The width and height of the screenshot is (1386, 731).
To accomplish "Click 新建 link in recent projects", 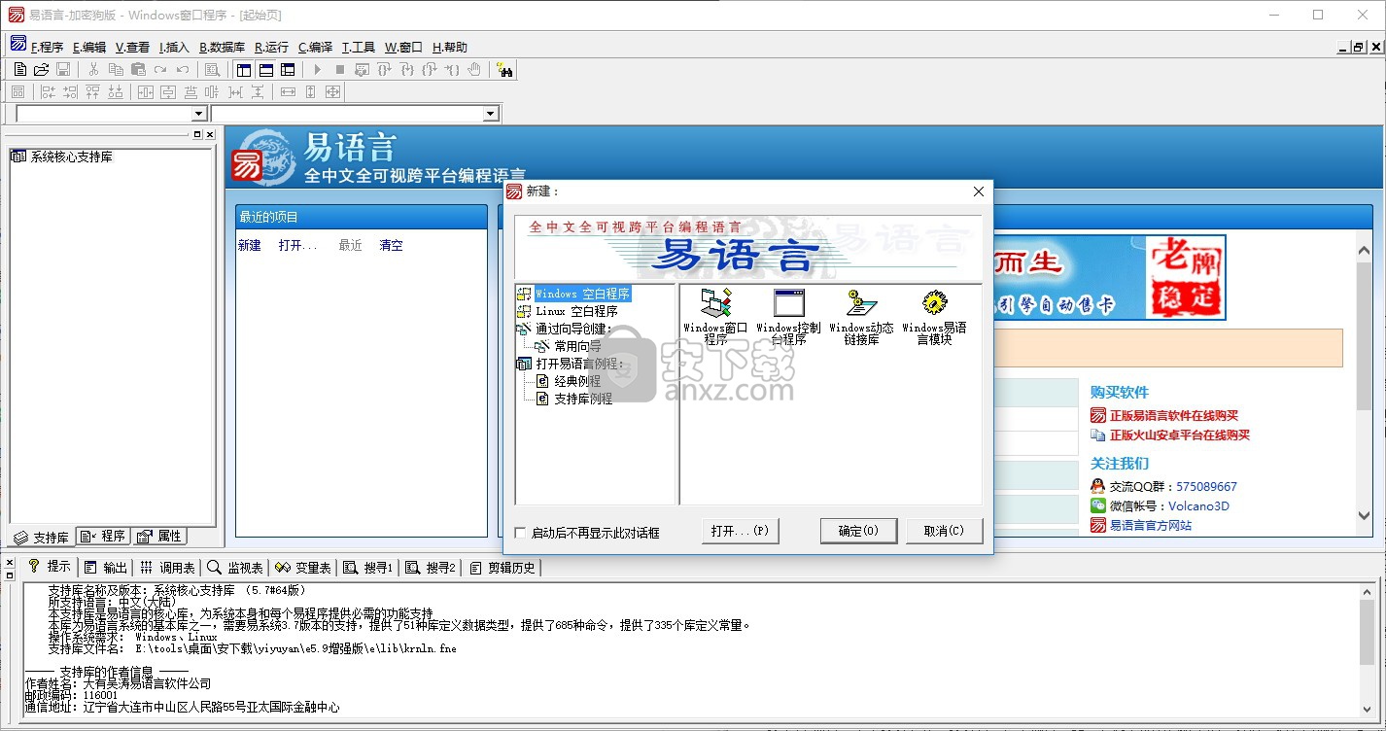I will [x=250, y=246].
